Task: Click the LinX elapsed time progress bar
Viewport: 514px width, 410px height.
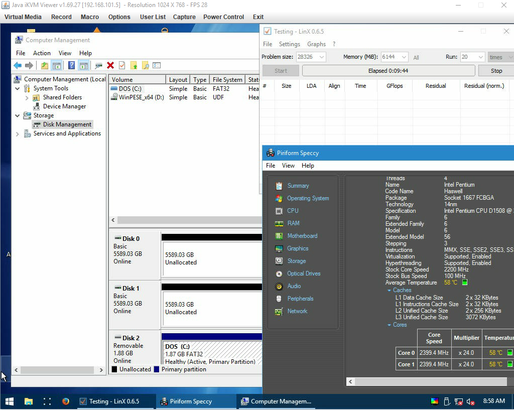Action: coord(389,71)
